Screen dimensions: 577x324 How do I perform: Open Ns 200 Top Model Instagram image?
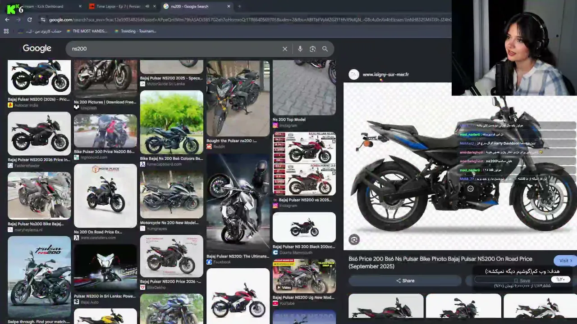(304, 88)
